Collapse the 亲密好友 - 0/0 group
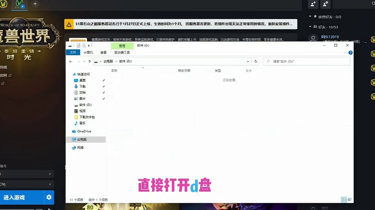375x210 pixels. click(x=310, y=16)
